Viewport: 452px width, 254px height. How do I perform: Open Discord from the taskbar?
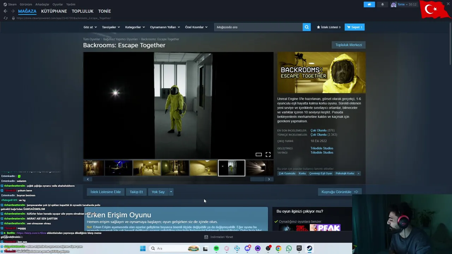[248, 248]
